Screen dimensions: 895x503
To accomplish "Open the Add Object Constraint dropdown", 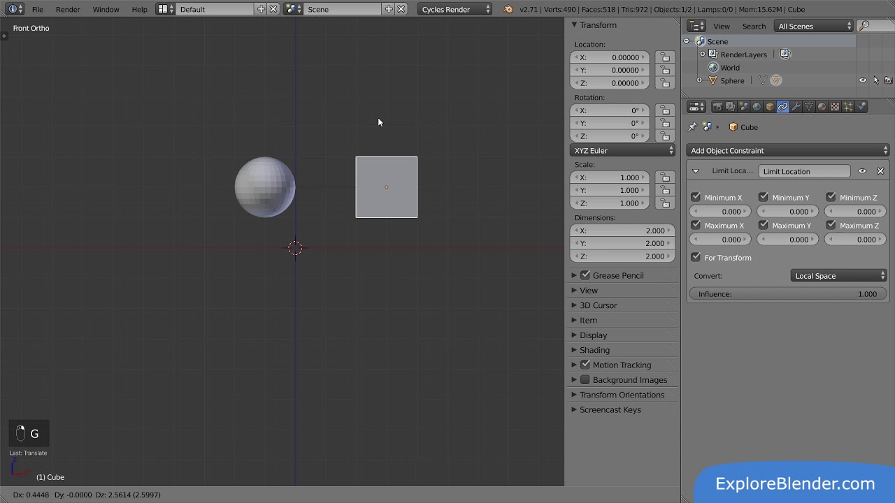I will [788, 150].
